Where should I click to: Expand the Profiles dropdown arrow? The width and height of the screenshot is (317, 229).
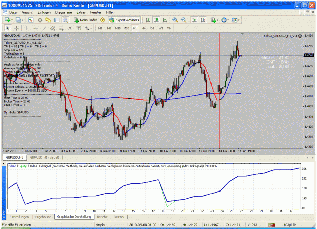pos(22,20)
